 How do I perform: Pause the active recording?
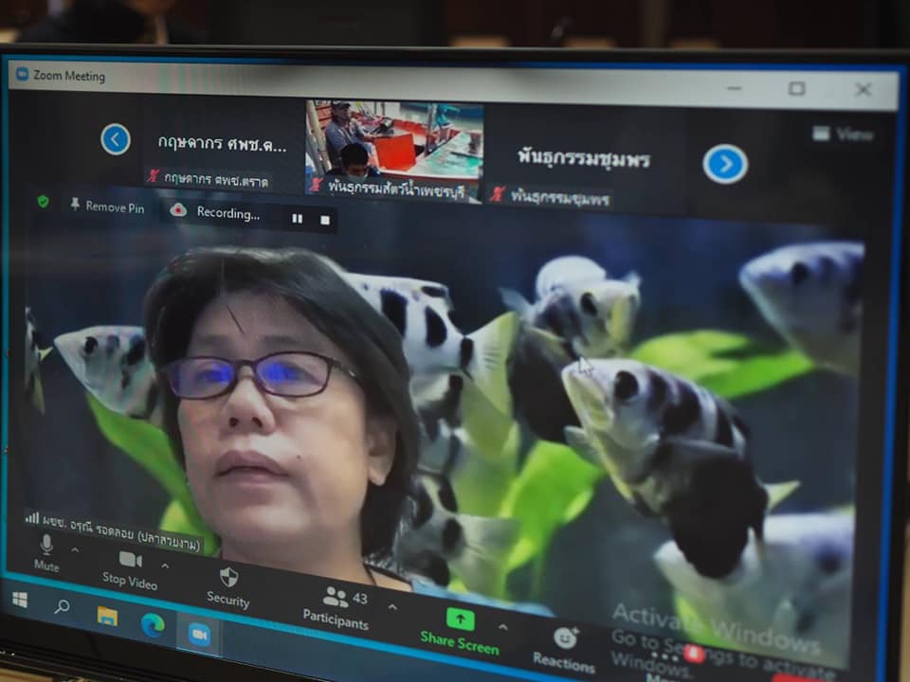(x=298, y=218)
